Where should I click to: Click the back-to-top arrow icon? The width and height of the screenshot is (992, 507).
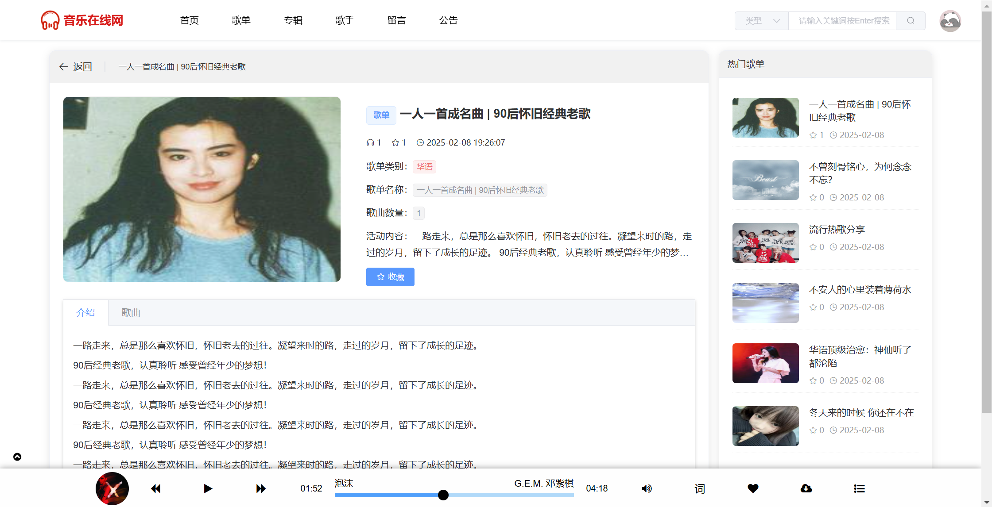pyautogui.click(x=17, y=457)
